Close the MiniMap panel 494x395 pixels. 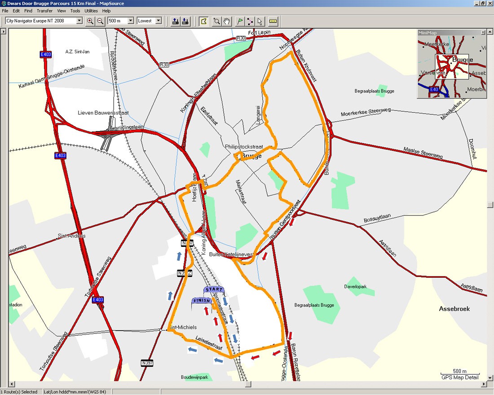pos(484,32)
